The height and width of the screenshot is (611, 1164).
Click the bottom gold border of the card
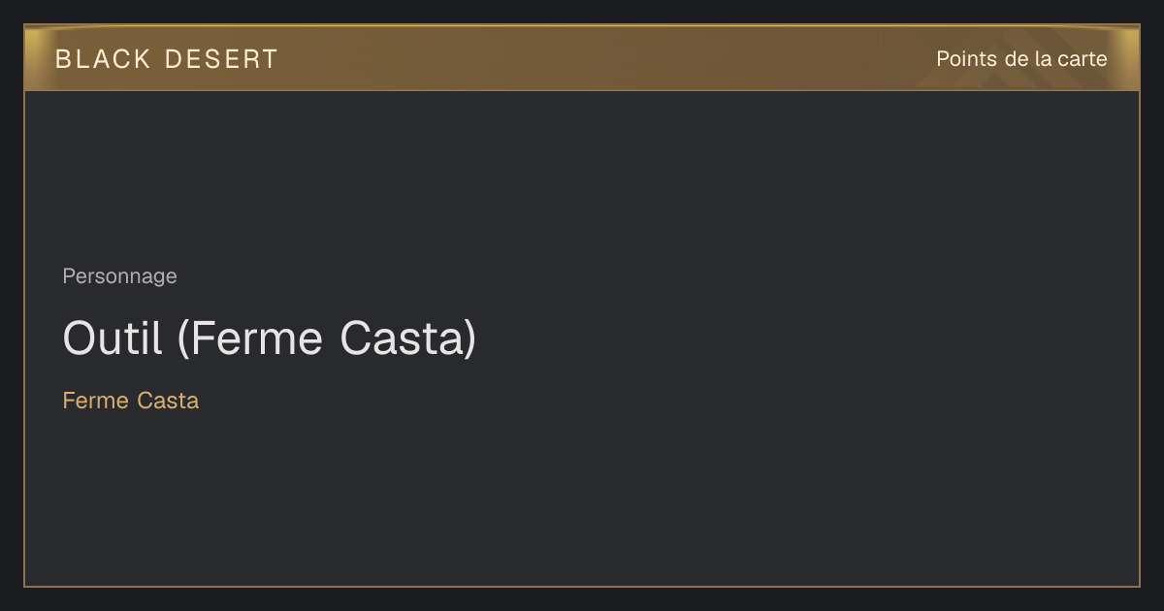[x=582, y=586]
